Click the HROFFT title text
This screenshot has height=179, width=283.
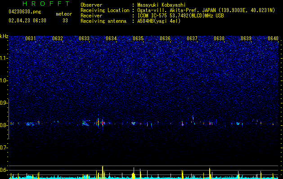(46, 4)
